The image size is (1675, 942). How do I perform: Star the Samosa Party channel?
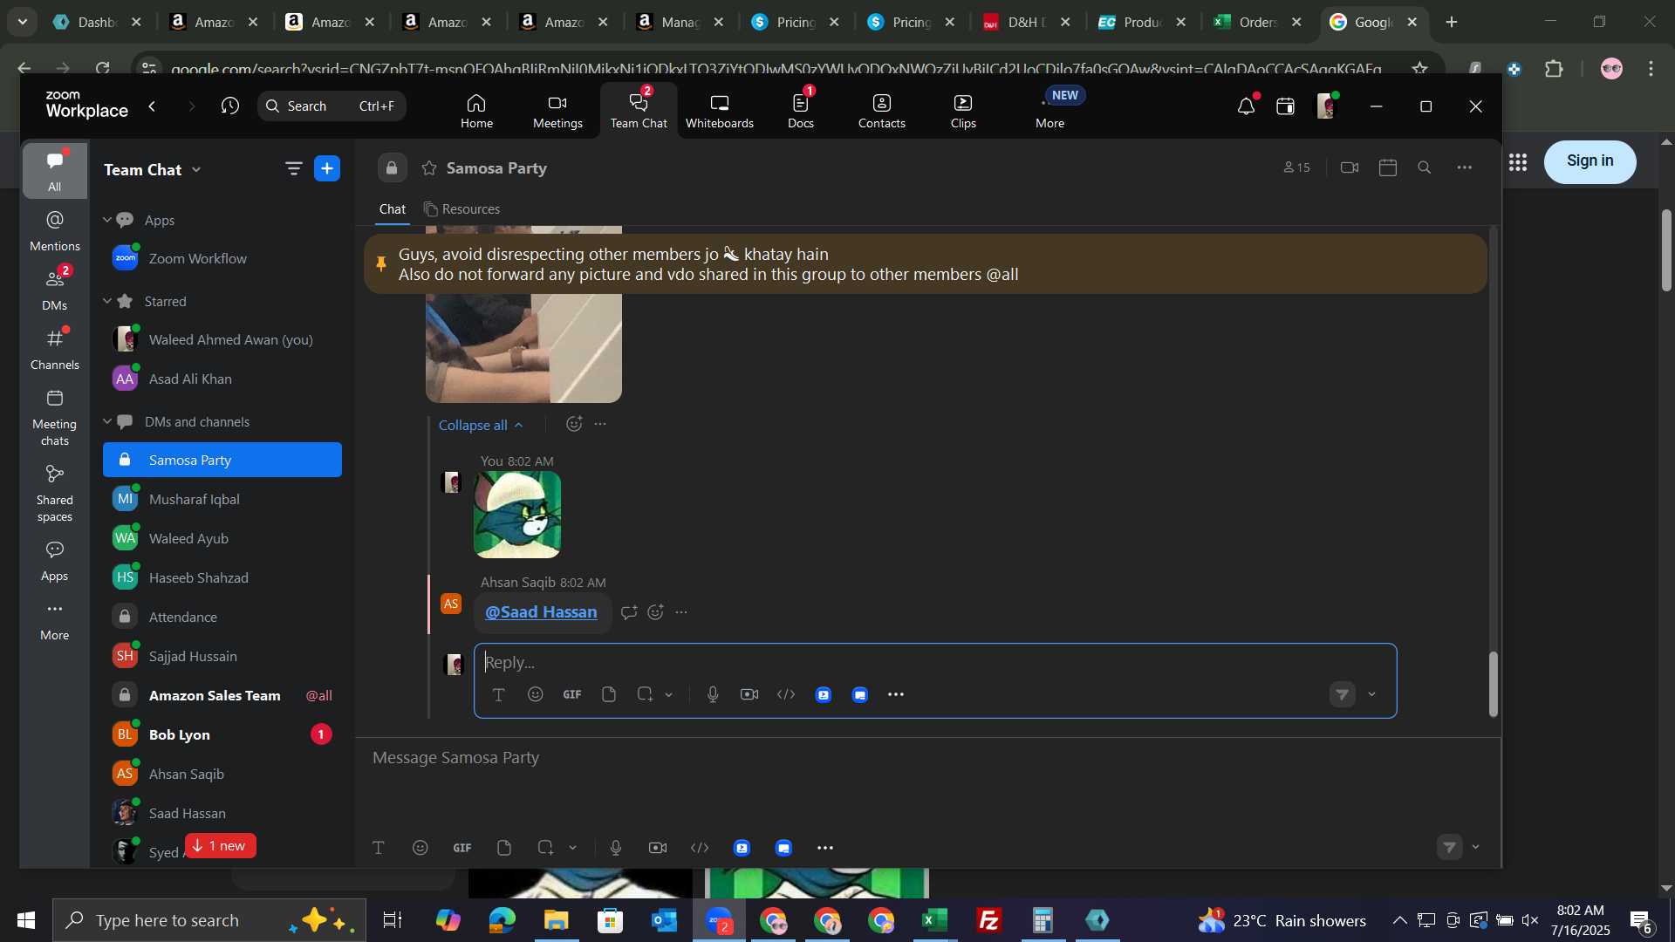(429, 168)
